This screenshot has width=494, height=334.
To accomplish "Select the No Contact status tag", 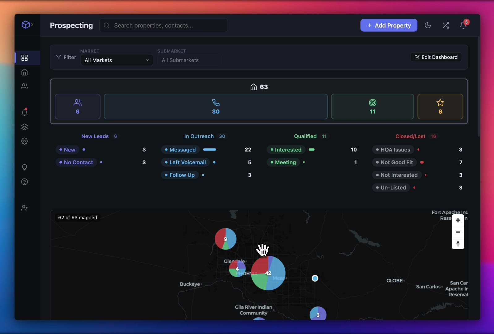I will [76, 162].
